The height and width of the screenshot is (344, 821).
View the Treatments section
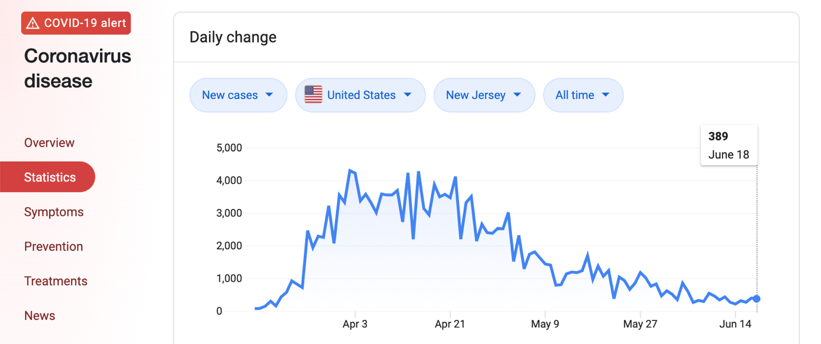pyautogui.click(x=56, y=281)
